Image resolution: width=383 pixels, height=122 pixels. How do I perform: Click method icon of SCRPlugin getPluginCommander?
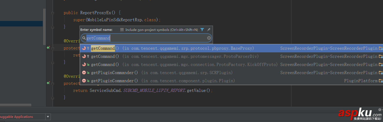coord(84,73)
